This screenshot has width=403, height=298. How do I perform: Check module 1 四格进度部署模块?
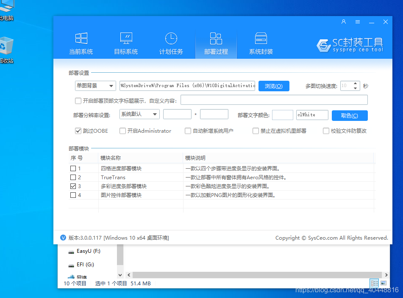tap(73, 169)
